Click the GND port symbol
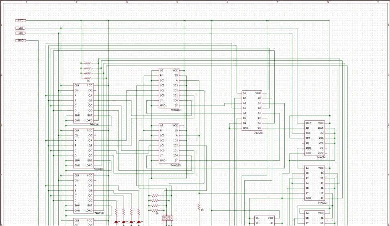Viewport: 390px width, 226px height. (x=21, y=40)
